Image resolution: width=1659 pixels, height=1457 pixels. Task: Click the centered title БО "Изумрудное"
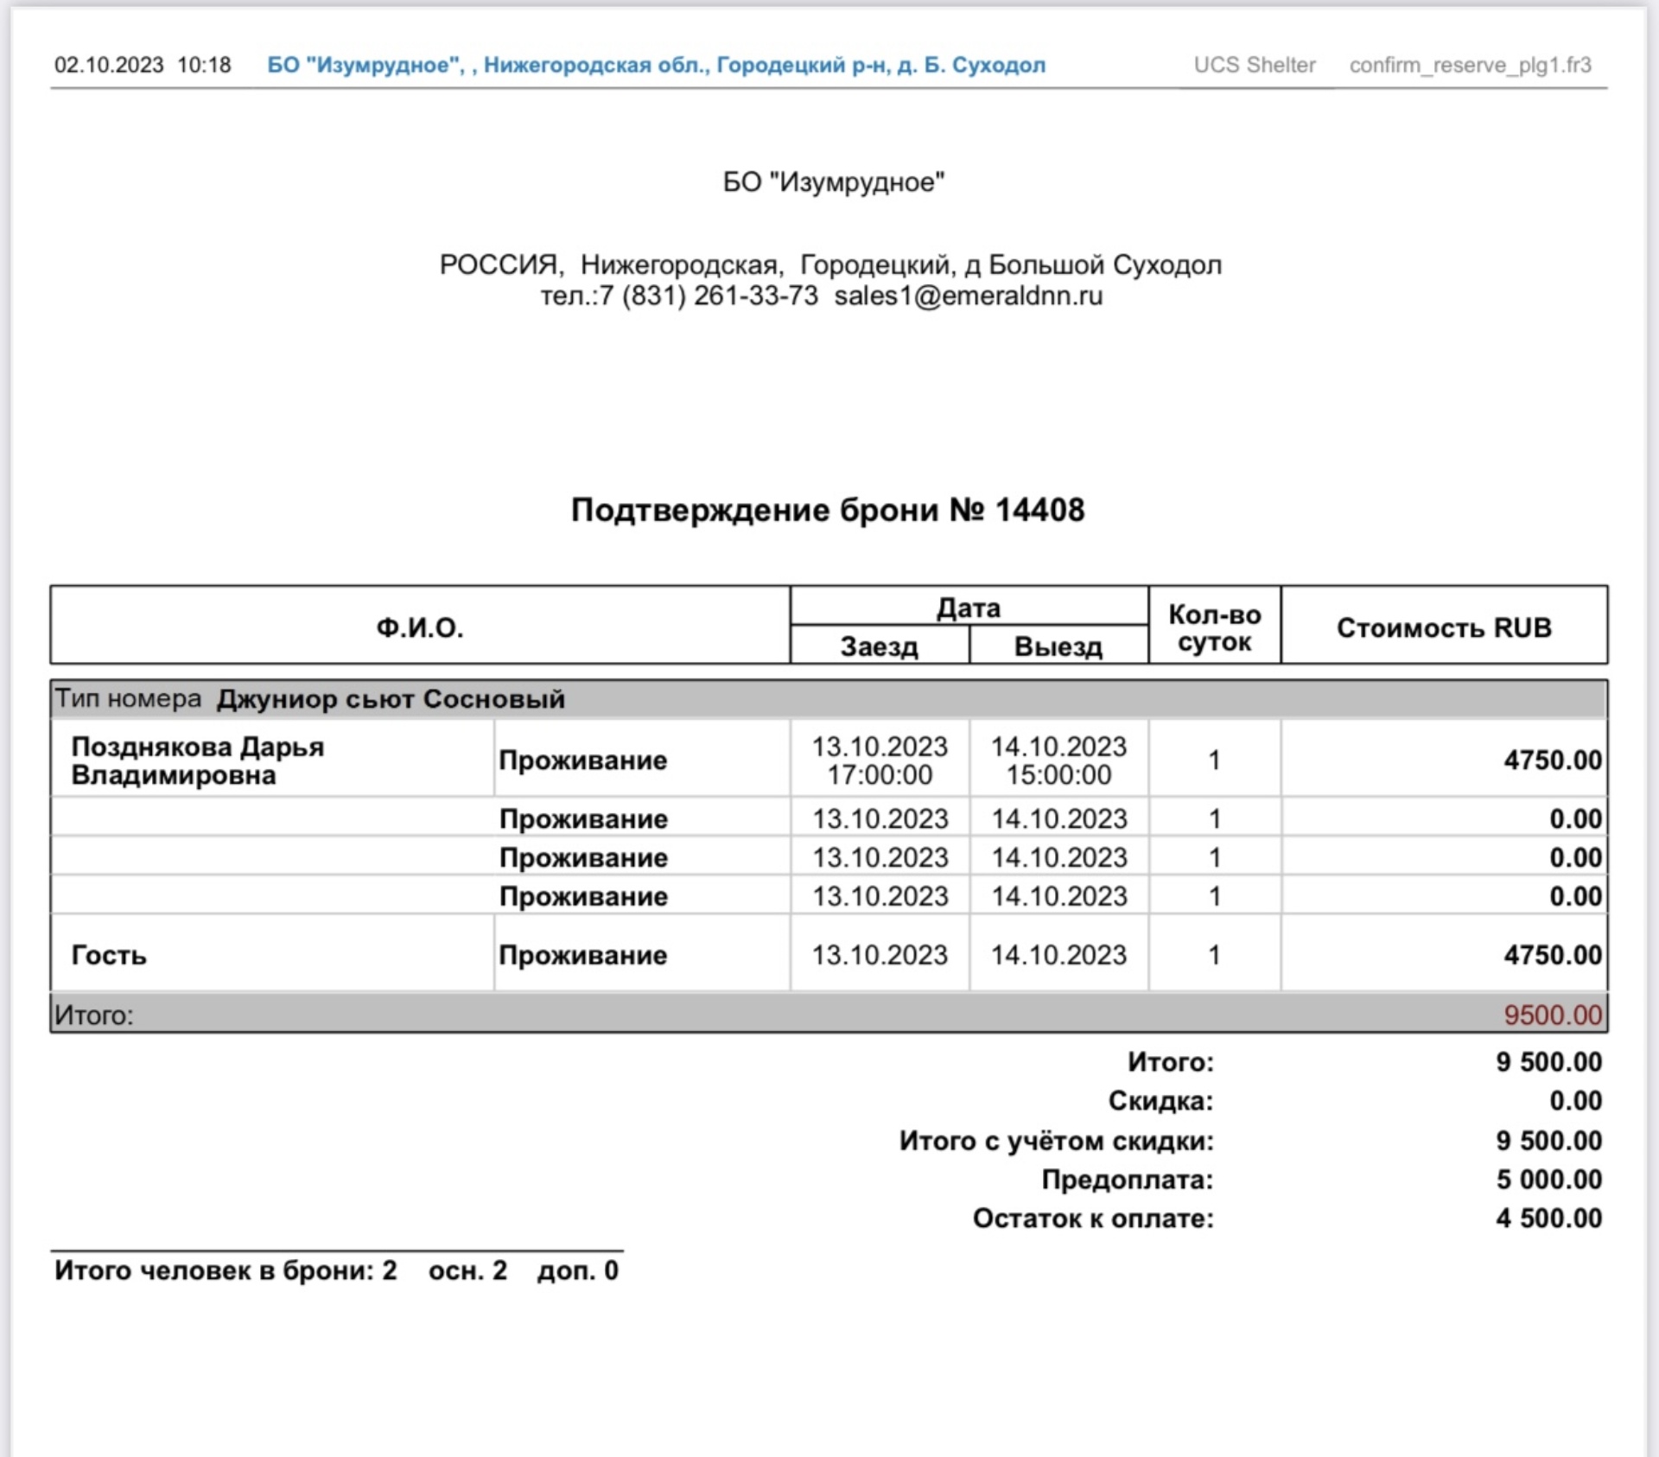tap(834, 182)
